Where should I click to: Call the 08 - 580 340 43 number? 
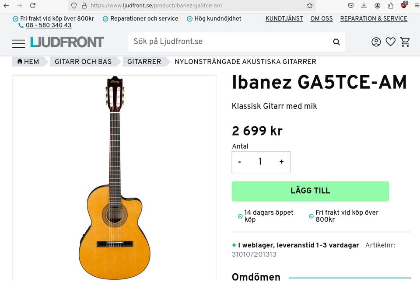click(x=48, y=25)
